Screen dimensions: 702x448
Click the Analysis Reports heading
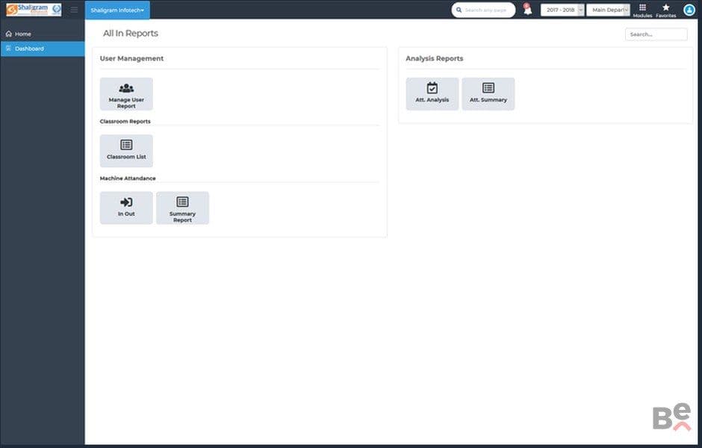point(435,59)
